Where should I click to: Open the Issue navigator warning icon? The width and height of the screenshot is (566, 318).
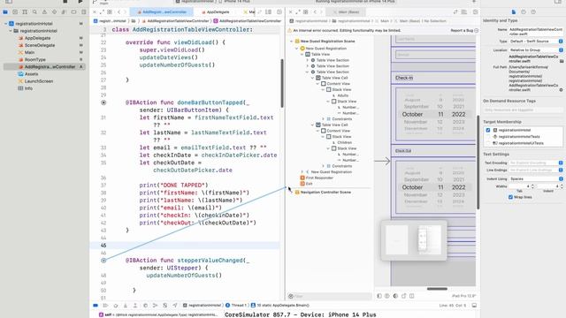(44, 11)
